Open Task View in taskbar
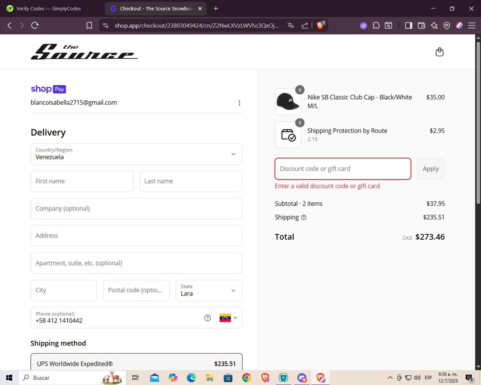The height and width of the screenshot is (385, 481). (x=135, y=378)
